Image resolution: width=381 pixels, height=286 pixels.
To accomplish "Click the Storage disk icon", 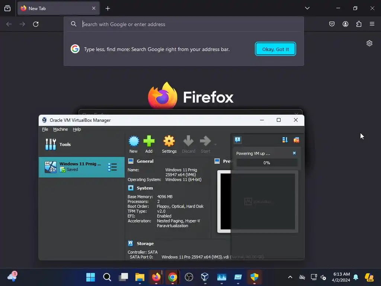I will pyautogui.click(x=131, y=243).
